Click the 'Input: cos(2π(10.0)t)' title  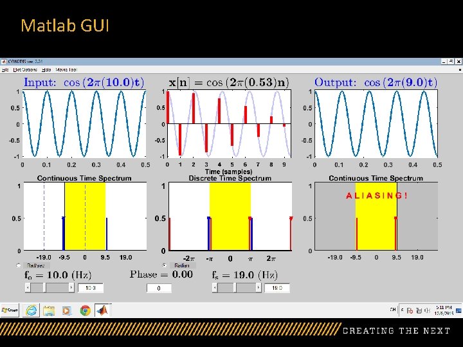click(84, 82)
